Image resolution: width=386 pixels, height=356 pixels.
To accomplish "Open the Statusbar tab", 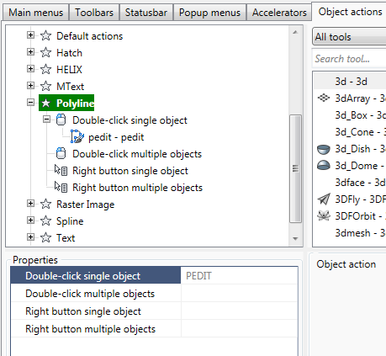I will click(146, 13).
